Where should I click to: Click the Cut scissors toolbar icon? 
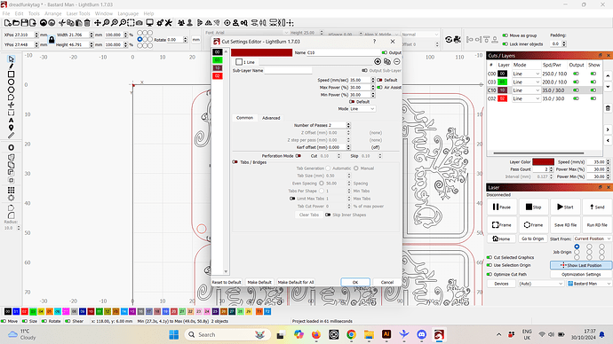tap(62, 23)
